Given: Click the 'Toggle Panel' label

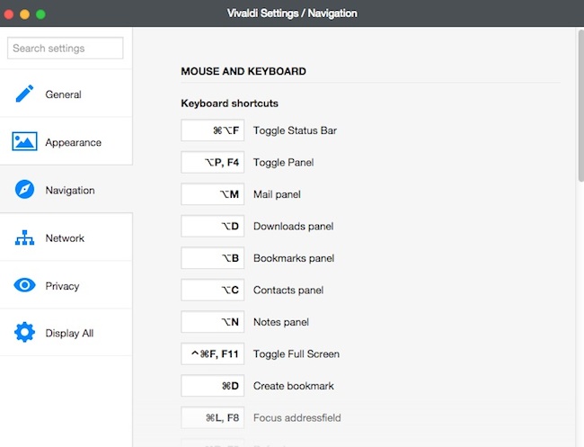Looking at the screenshot, I should tap(283, 163).
